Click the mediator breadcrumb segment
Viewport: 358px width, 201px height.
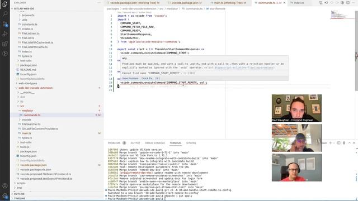pyautogui.click(x=172, y=9)
